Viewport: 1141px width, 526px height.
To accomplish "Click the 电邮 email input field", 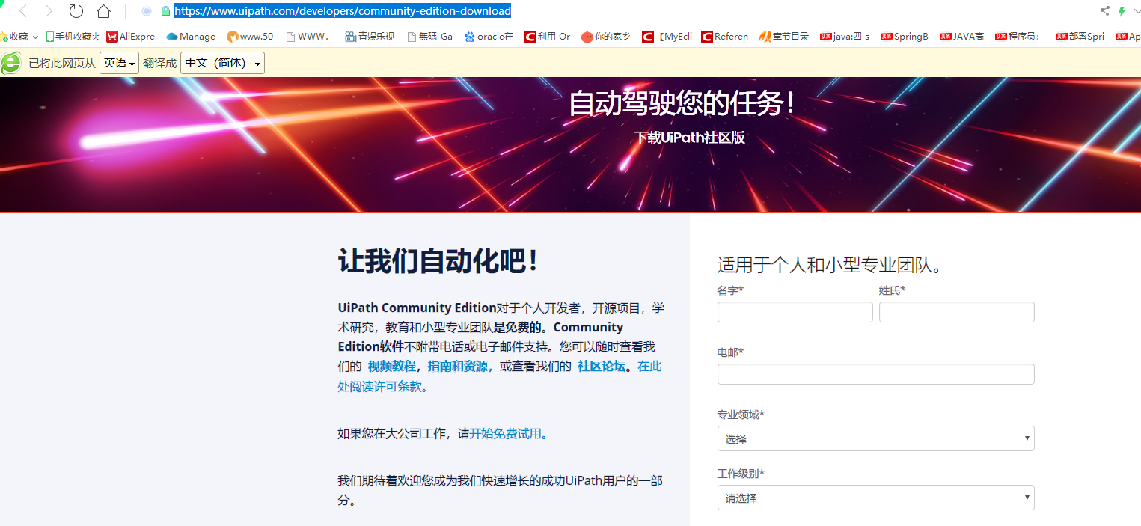I will pos(875,374).
